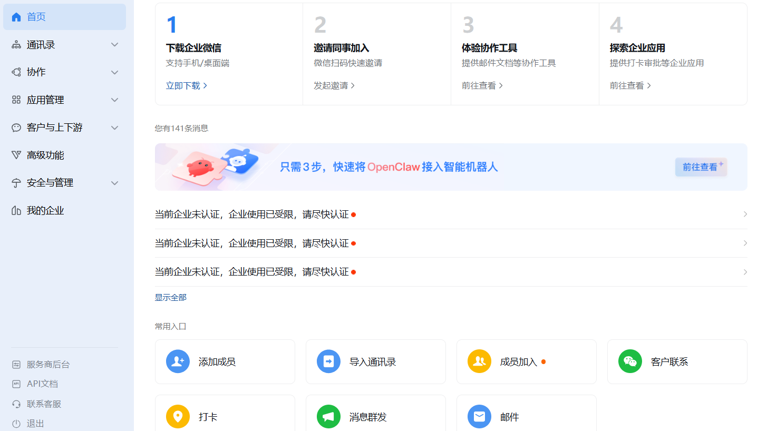Image resolution: width=767 pixels, height=431 pixels.
Task: Click the yellow 打卡 location icon
Action: (x=178, y=417)
